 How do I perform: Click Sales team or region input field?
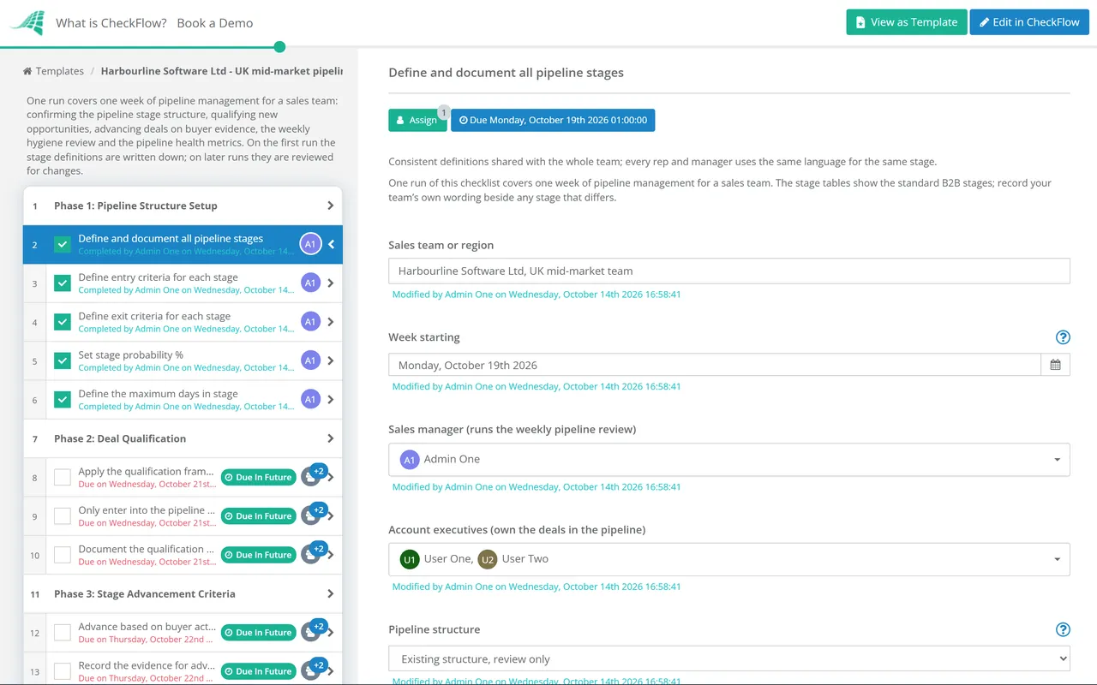(729, 271)
